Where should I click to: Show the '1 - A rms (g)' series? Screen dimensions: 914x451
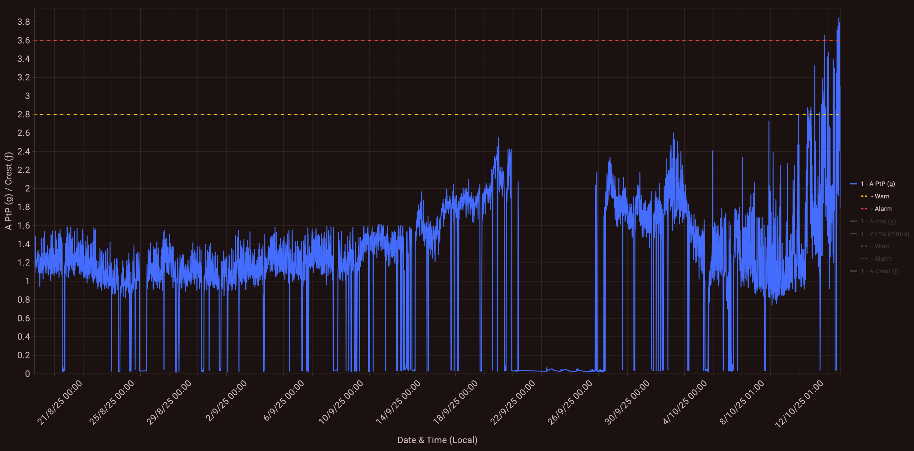pos(878,221)
